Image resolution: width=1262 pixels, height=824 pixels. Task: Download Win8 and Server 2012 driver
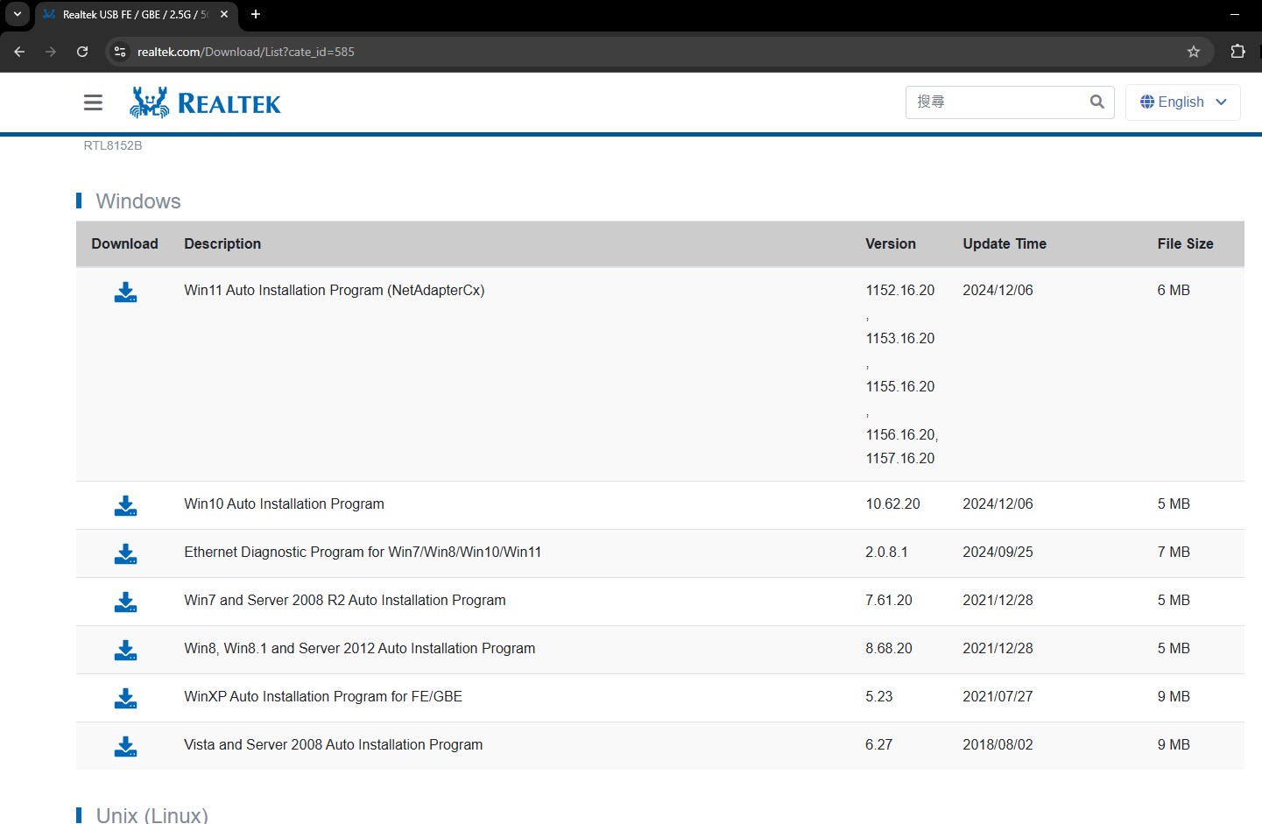125,651
